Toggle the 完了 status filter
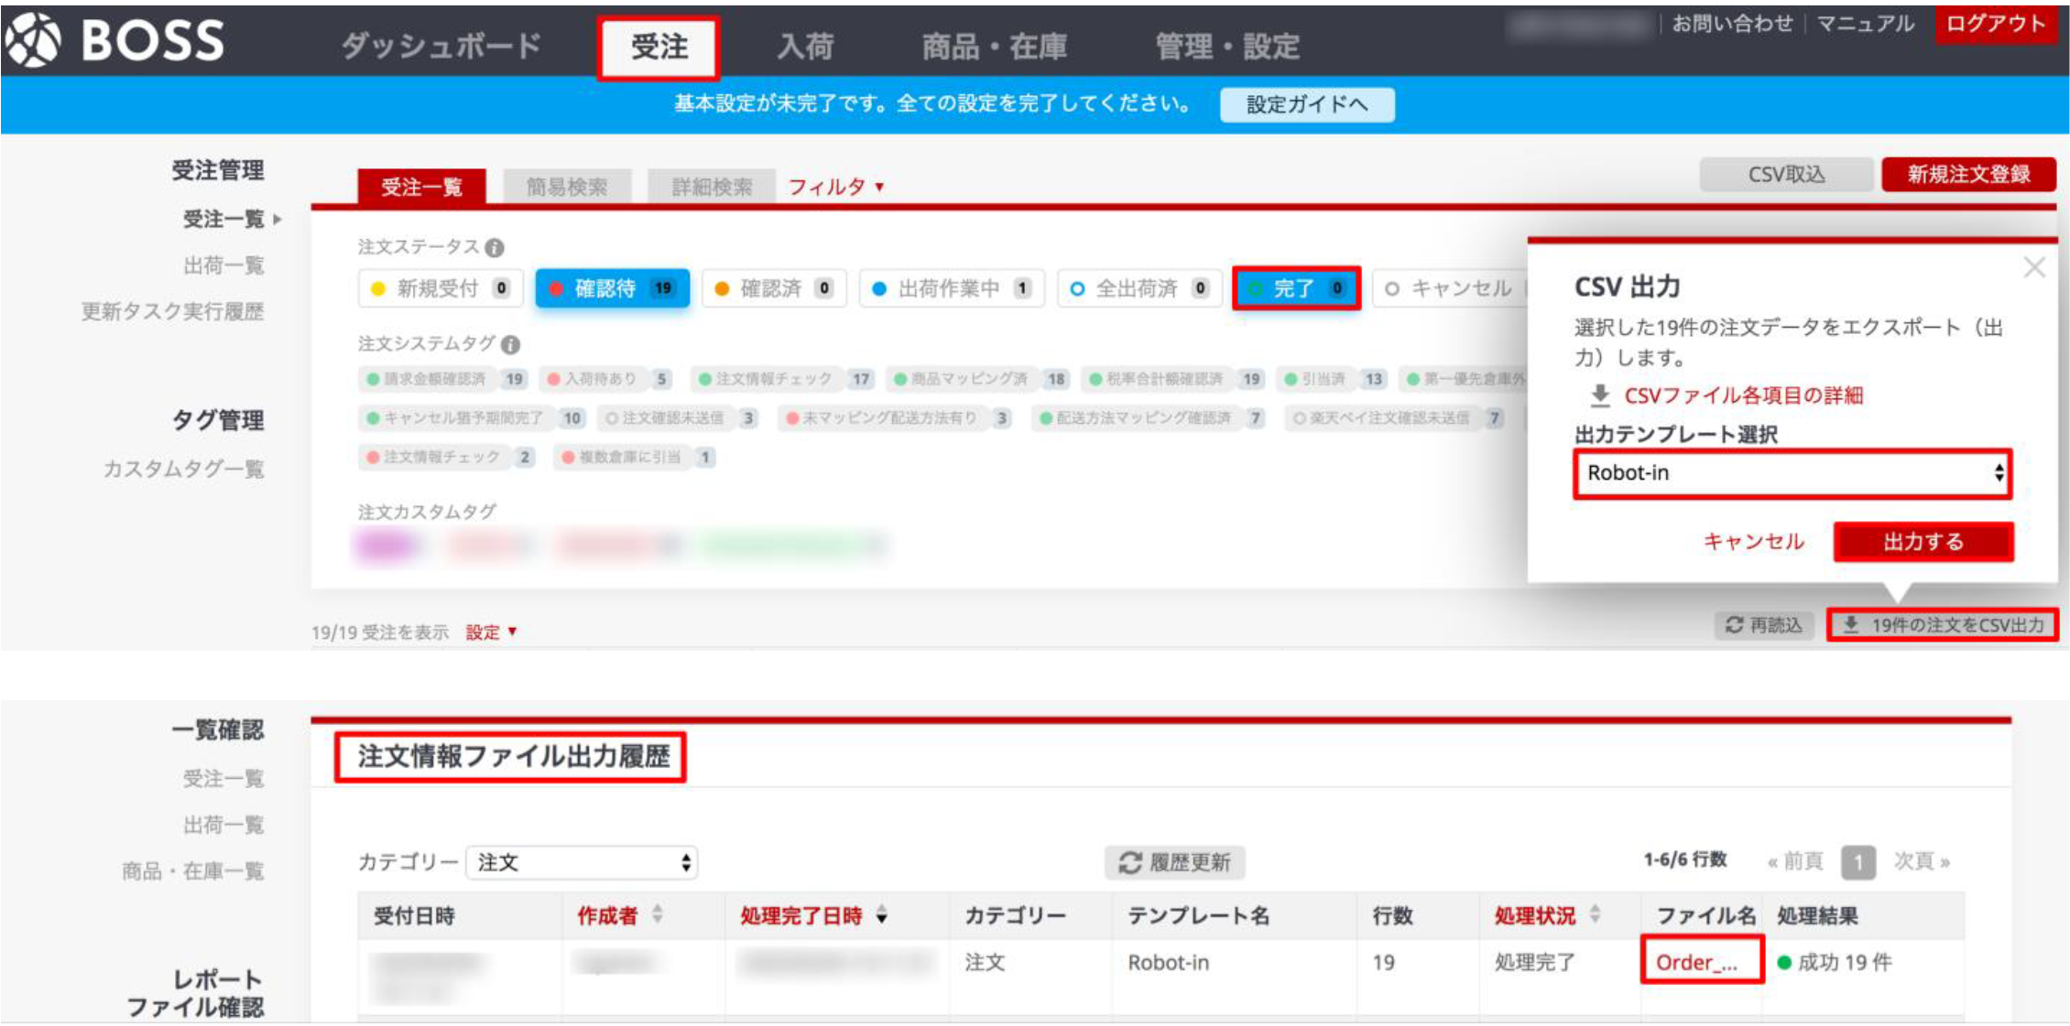The height and width of the screenshot is (1026, 2070). point(1296,288)
